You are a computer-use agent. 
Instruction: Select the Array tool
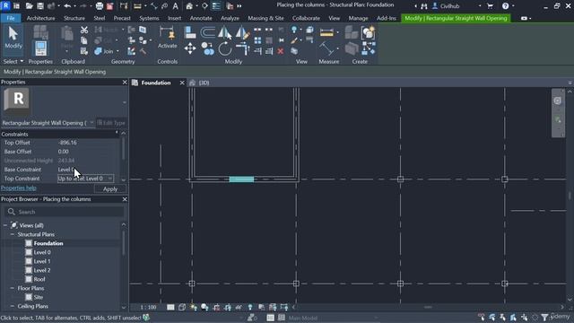(257, 40)
